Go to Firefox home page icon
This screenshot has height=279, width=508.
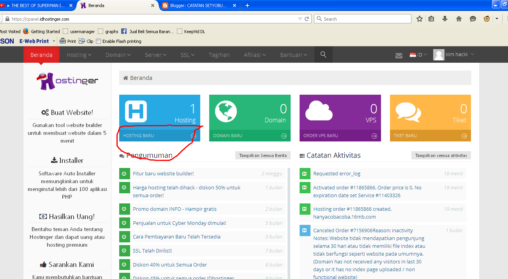click(459, 19)
